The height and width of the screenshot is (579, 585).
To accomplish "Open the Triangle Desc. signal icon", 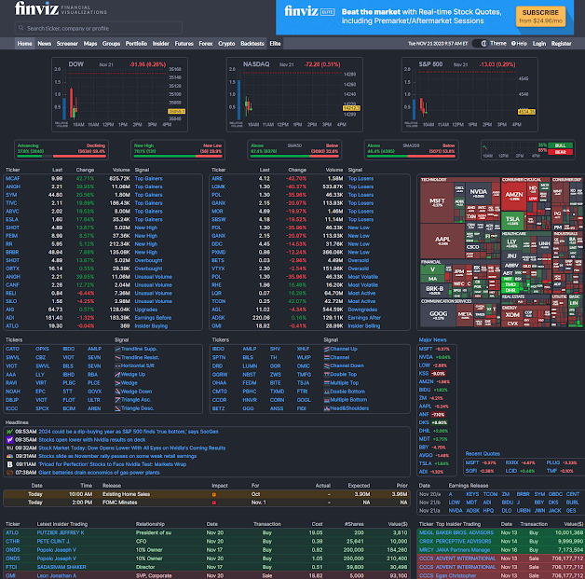I will 117,408.
